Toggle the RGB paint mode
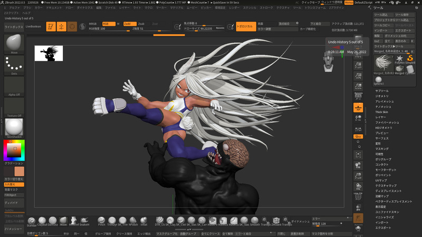Viewport: 422px width, 237px height. point(109,24)
